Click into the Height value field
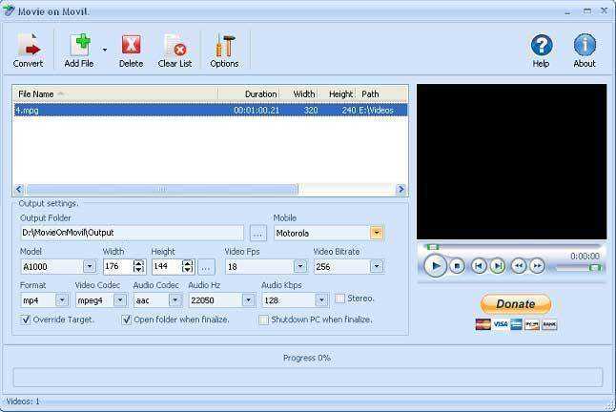 click(167, 266)
